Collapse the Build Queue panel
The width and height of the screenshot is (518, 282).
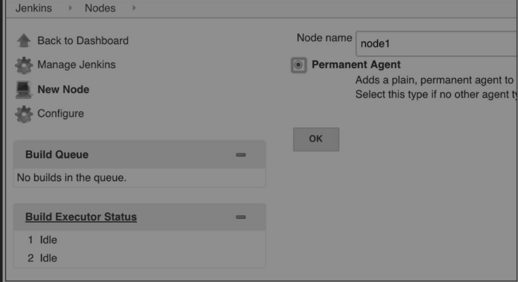point(241,155)
